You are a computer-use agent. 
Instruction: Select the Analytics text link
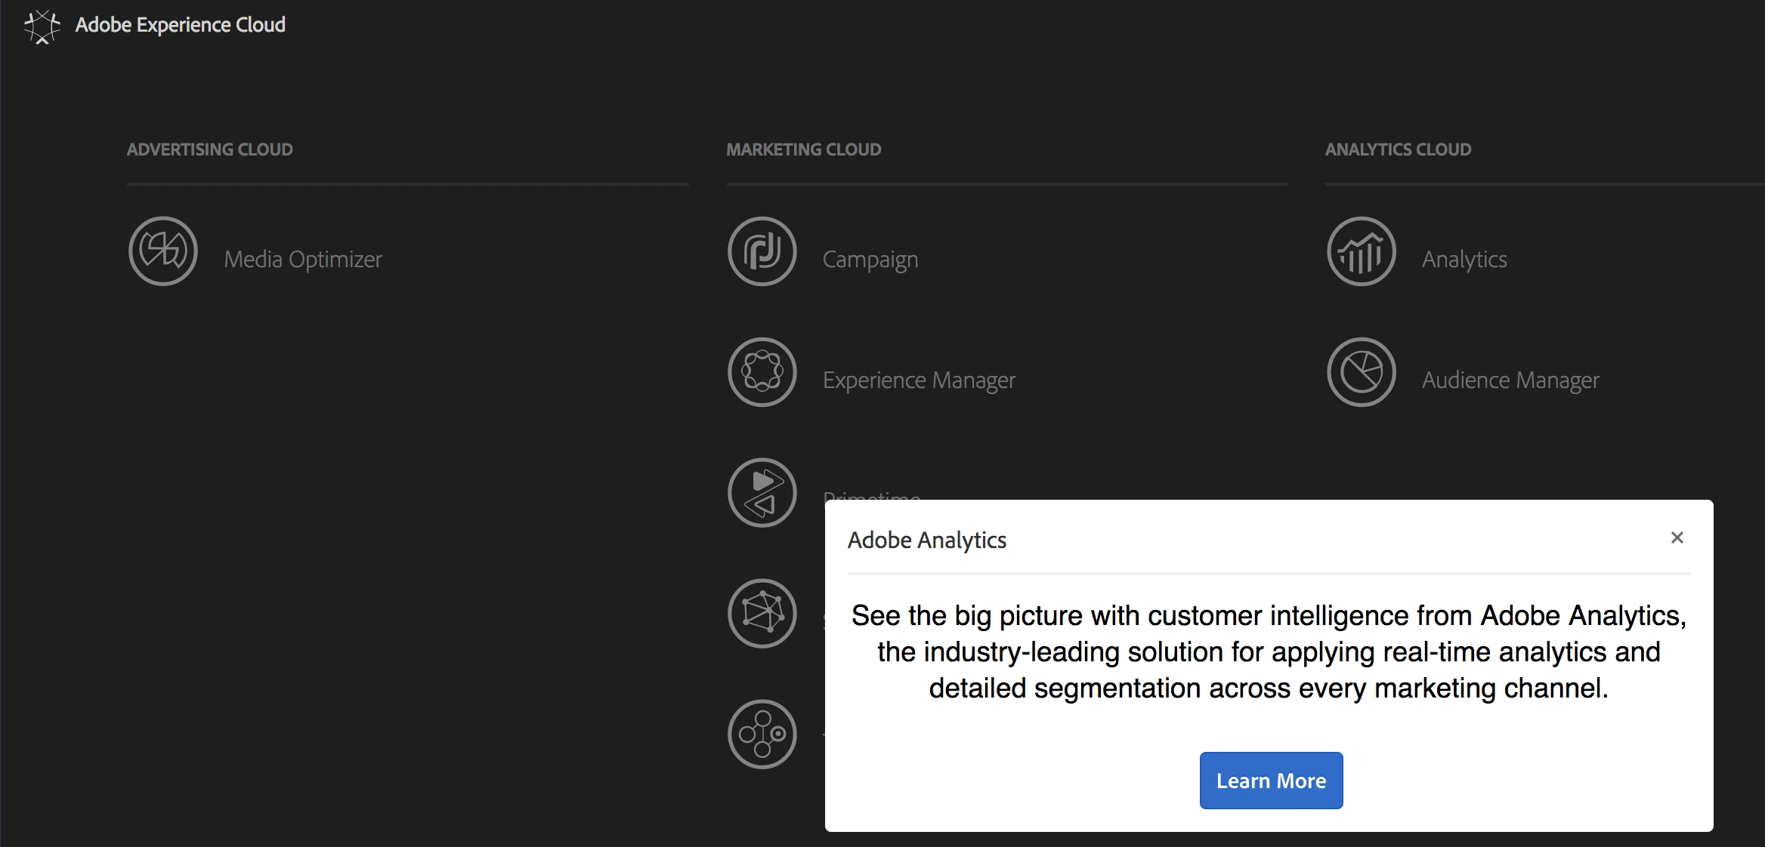click(1464, 260)
